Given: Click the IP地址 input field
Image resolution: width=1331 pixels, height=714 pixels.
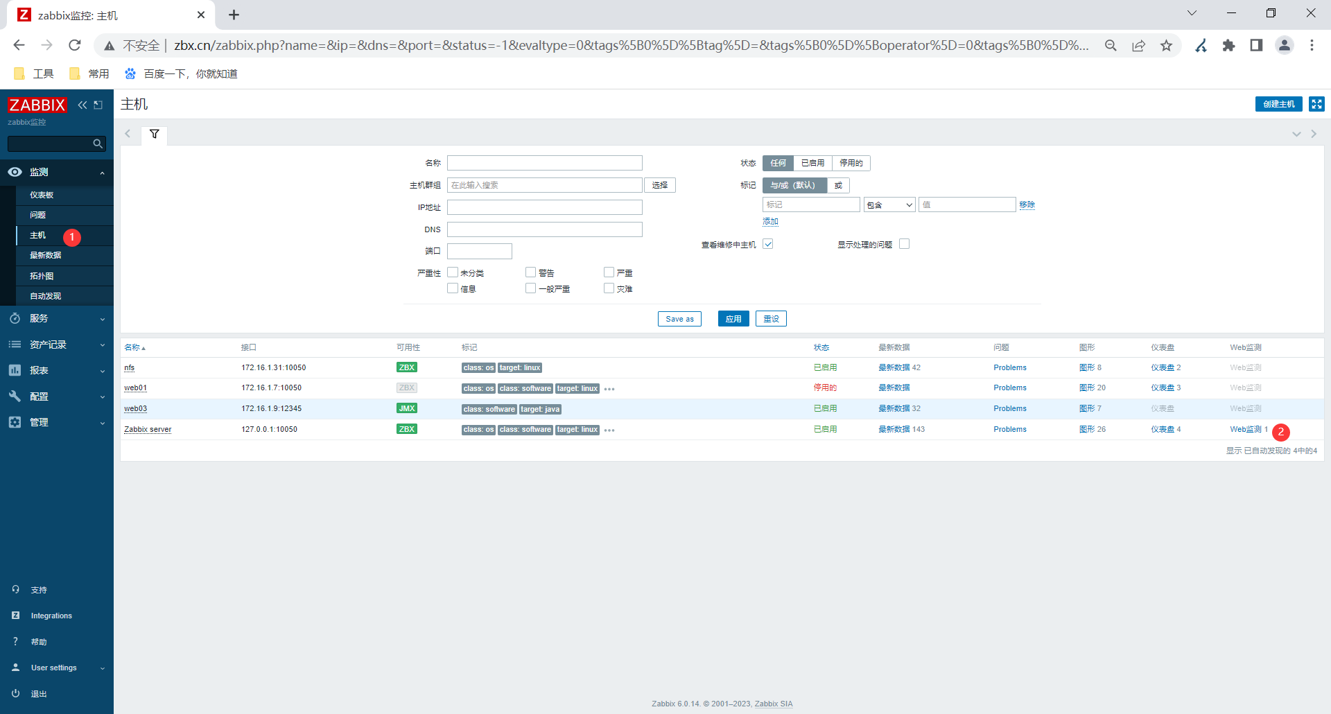Looking at the screenshot, I should pos(545,207).
